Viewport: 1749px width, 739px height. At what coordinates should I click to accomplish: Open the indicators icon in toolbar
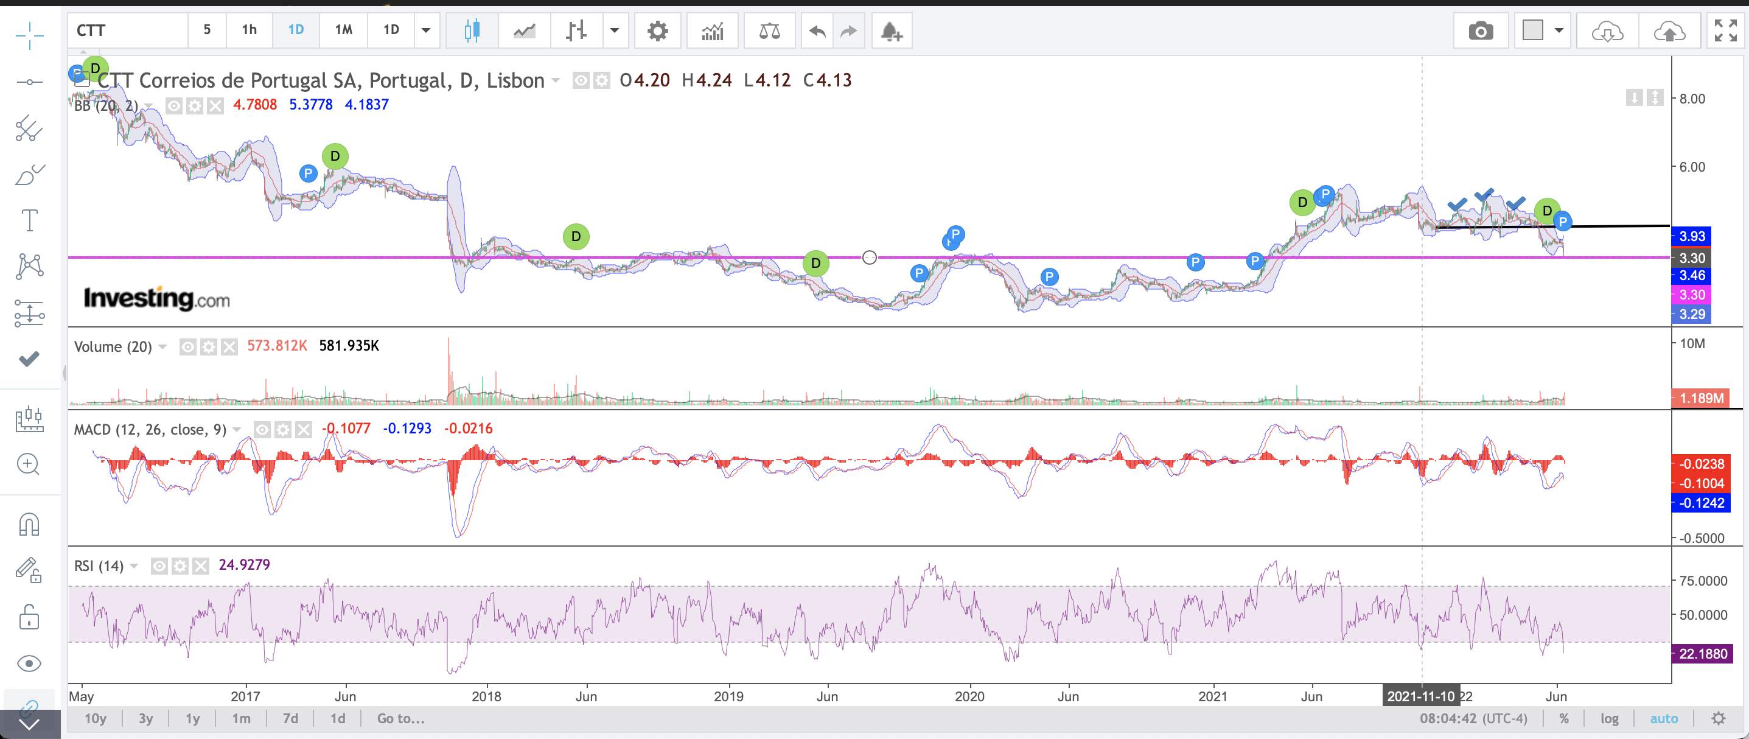(x=712, y=31)
